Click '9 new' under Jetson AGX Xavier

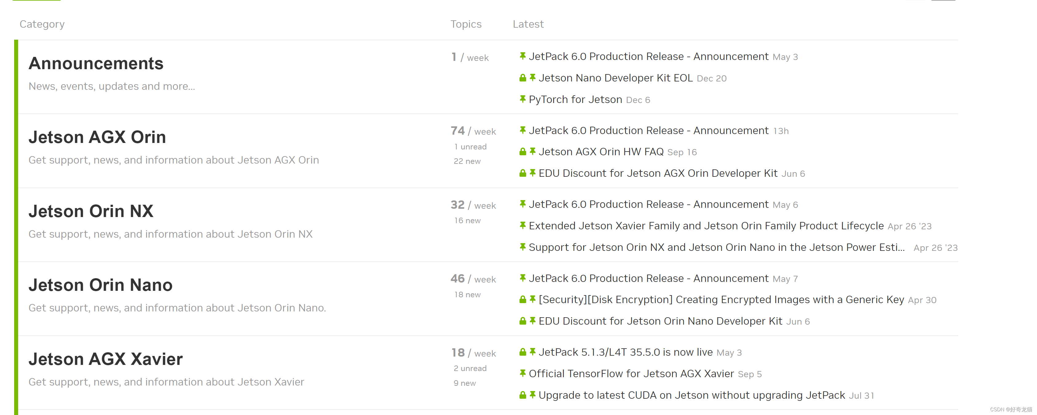point(465,383)
